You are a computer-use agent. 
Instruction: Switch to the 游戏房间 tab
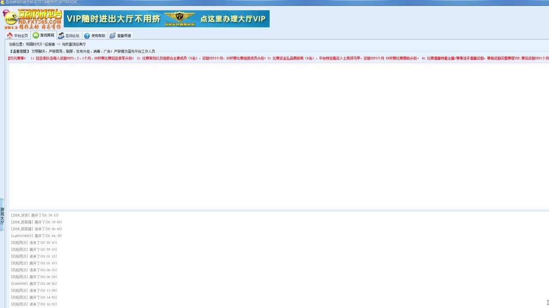[x=43, y=35]
